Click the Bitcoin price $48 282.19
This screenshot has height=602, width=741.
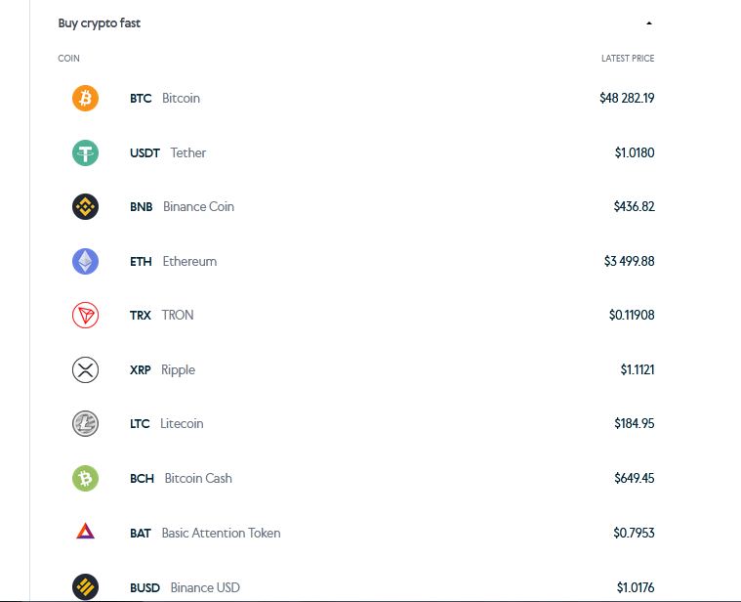pyautogui.click(x=627, y=99)
